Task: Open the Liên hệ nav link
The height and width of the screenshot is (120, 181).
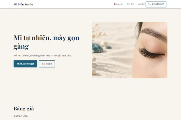Action: (141, 4)
